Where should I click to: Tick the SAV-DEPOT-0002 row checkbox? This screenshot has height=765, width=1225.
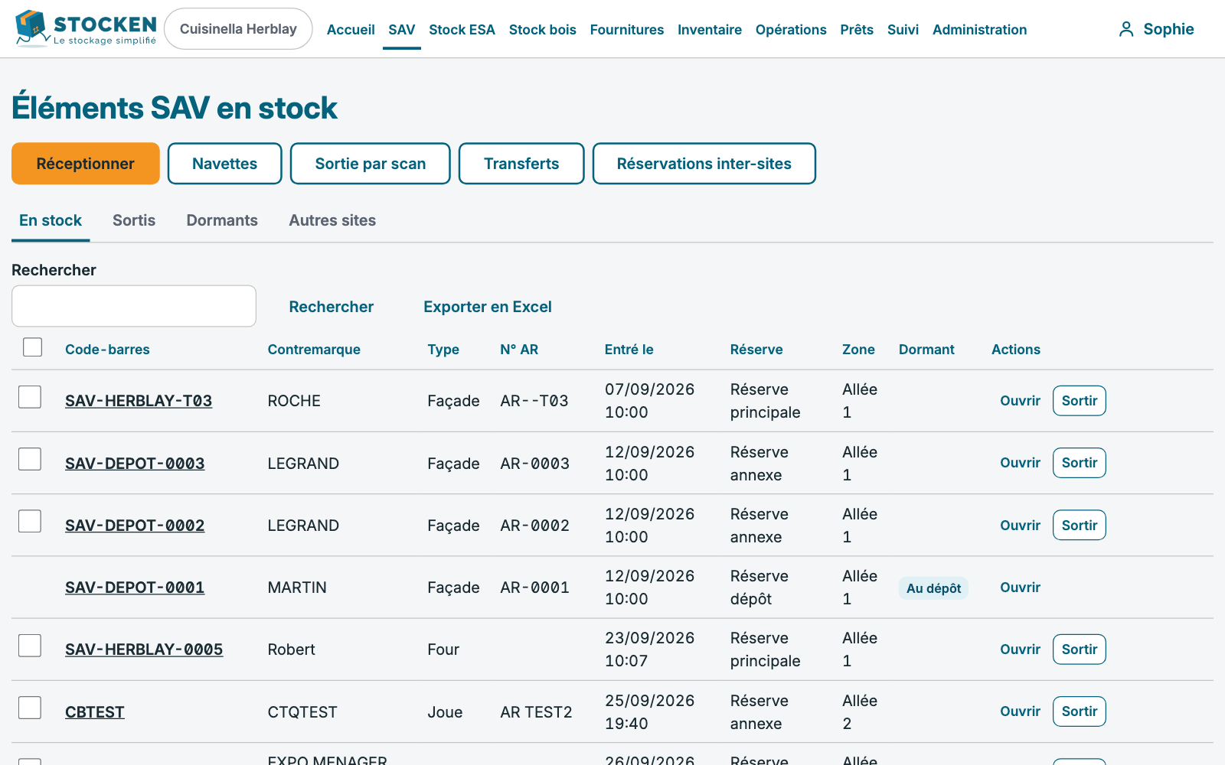(x=30, y=521)
